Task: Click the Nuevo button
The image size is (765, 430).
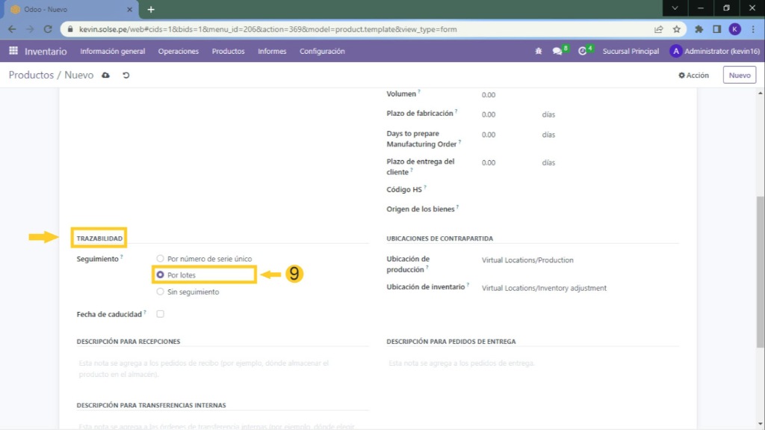Action: (x=739, y=75)
